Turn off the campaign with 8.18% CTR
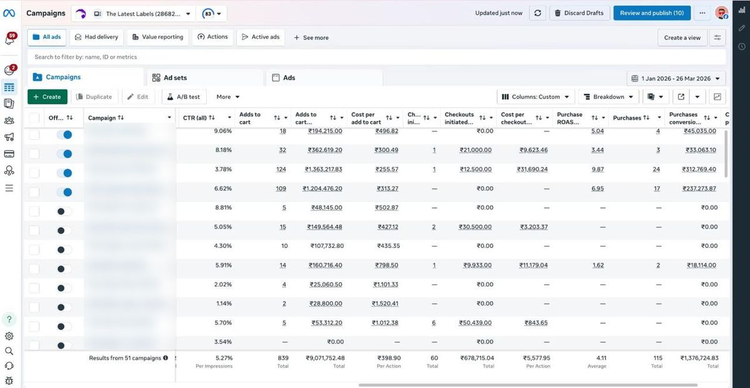Viewport: 750px width, 388px height. tap(64, 153)
